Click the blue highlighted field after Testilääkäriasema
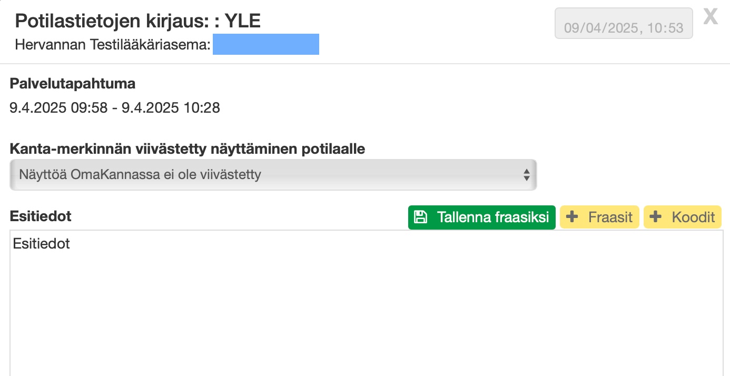The height and width of the screenshot is (376, 730). (x=266, y=44)
